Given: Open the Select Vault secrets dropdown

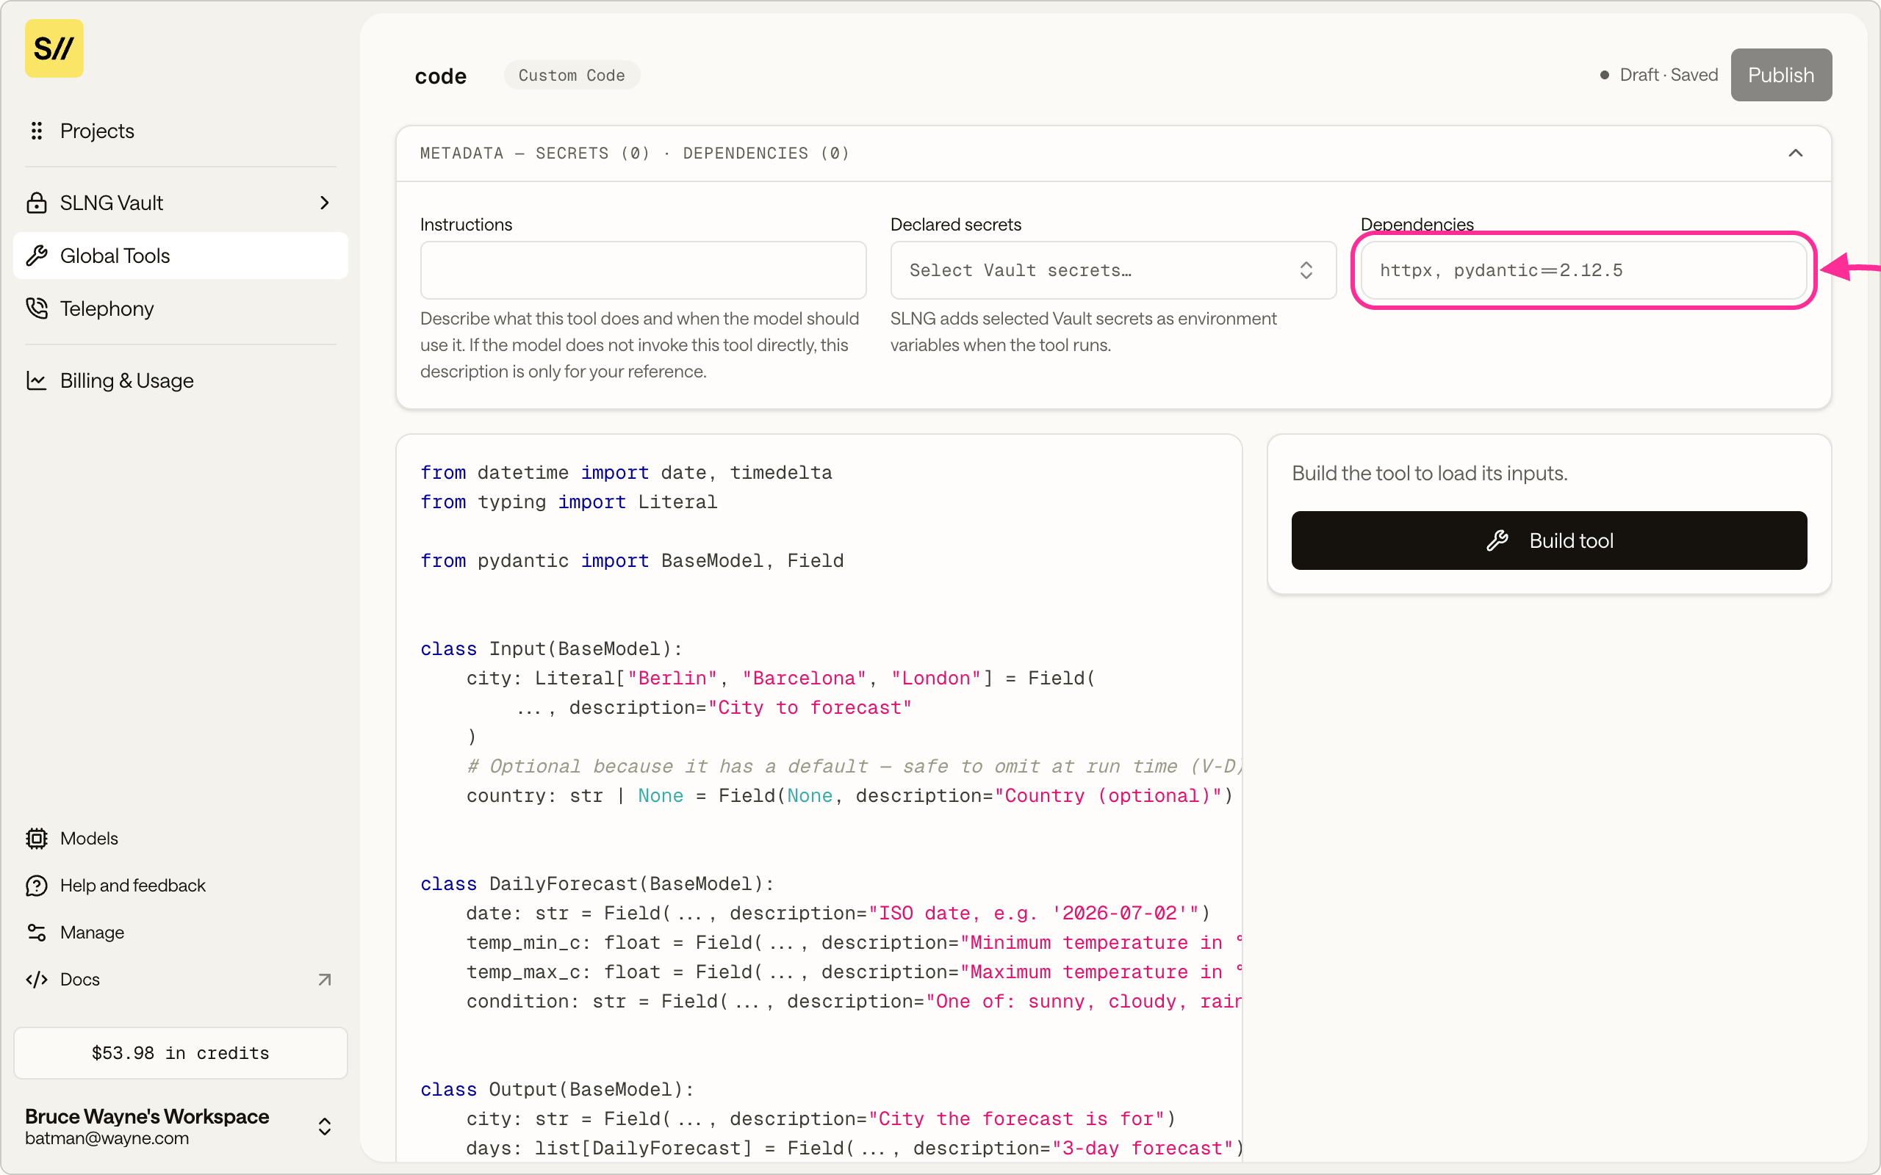Looking at the screenshot, I should click(1113, 270).
